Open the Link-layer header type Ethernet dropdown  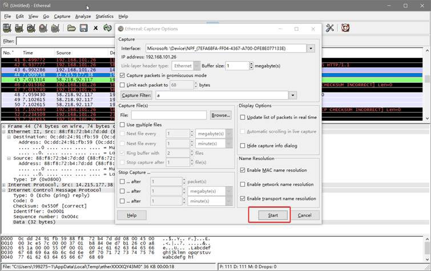click(196, 66)
